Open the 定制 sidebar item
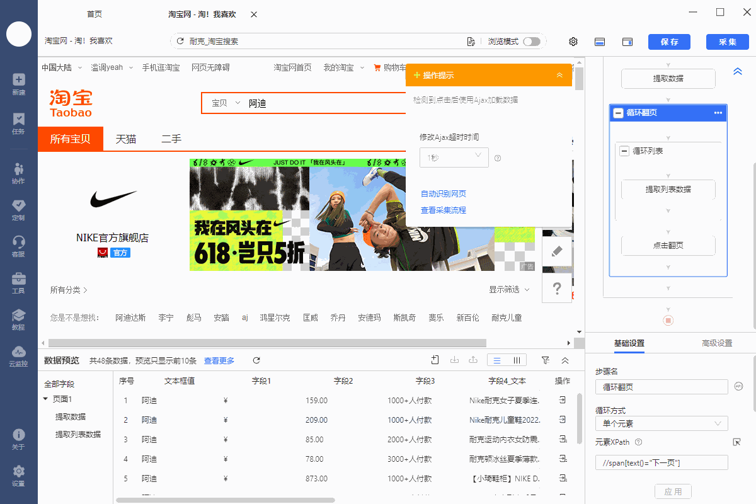The width and height of the screenshot is (756, 504). (18, 209)
